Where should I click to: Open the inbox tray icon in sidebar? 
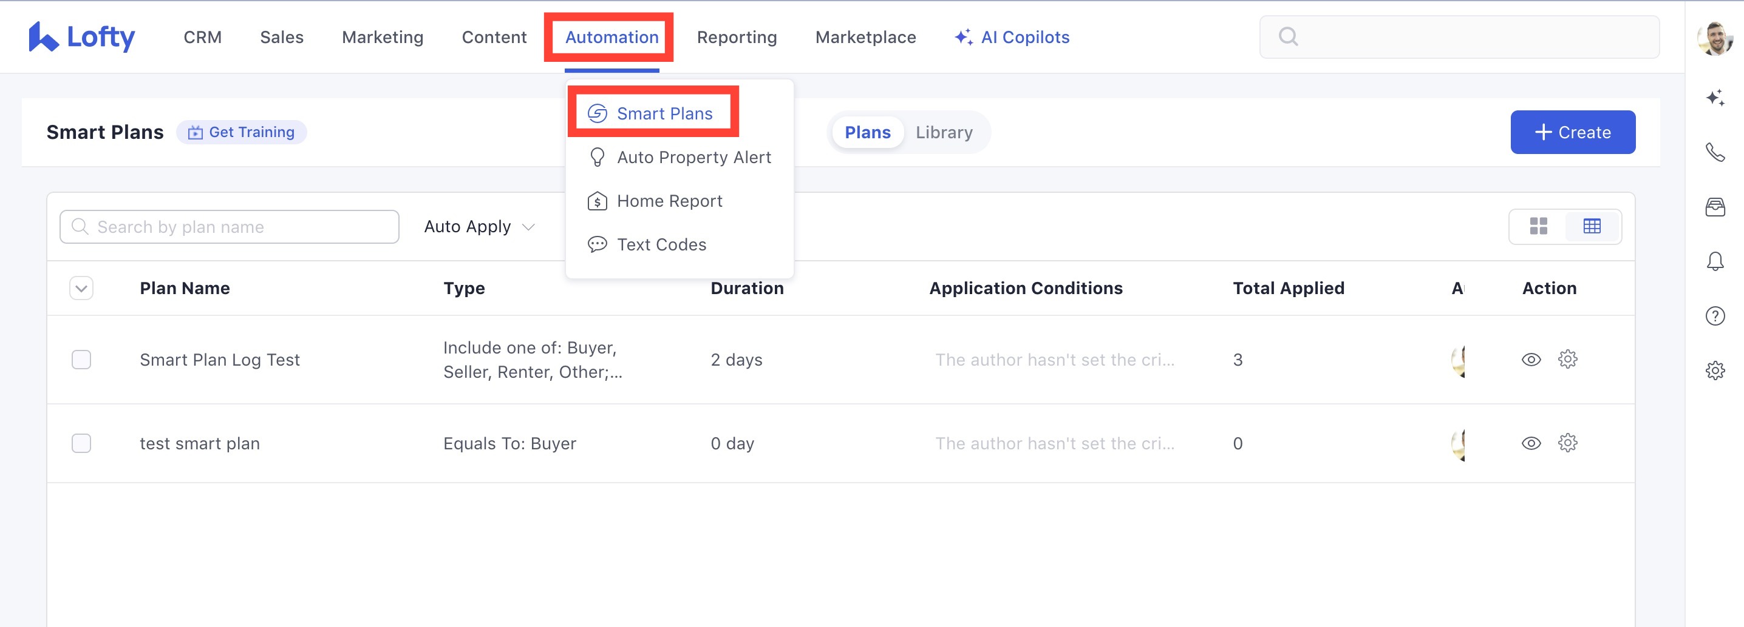tap(1714, 207)
